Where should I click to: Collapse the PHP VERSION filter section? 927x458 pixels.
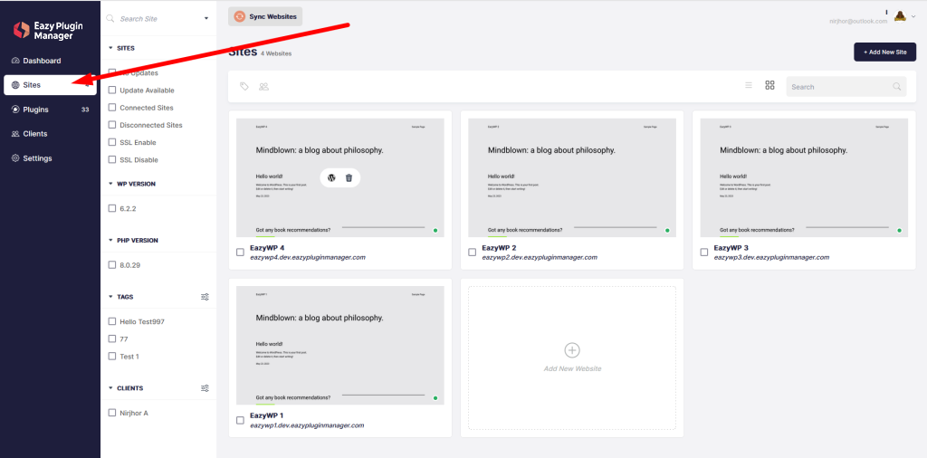point(110,241)
